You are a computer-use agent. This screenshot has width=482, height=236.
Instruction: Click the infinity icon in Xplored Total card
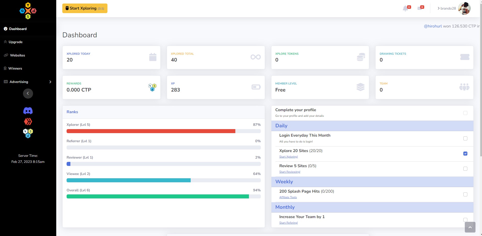(256, 57)
